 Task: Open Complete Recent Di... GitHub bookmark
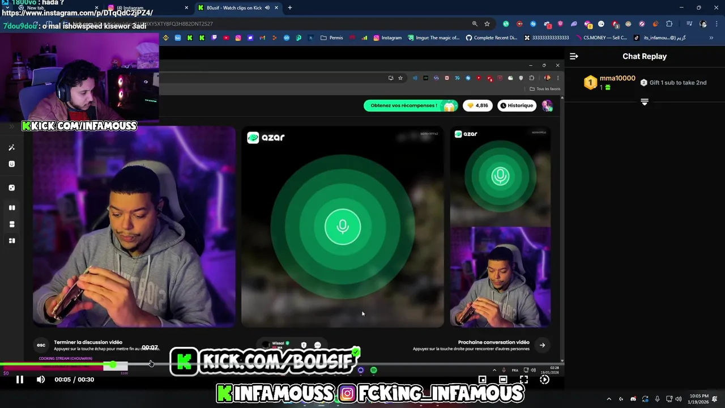[492, 38]
